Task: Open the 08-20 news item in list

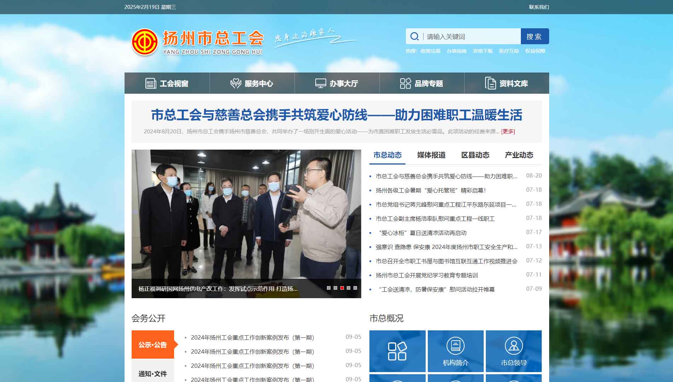Action: [447, 176]
